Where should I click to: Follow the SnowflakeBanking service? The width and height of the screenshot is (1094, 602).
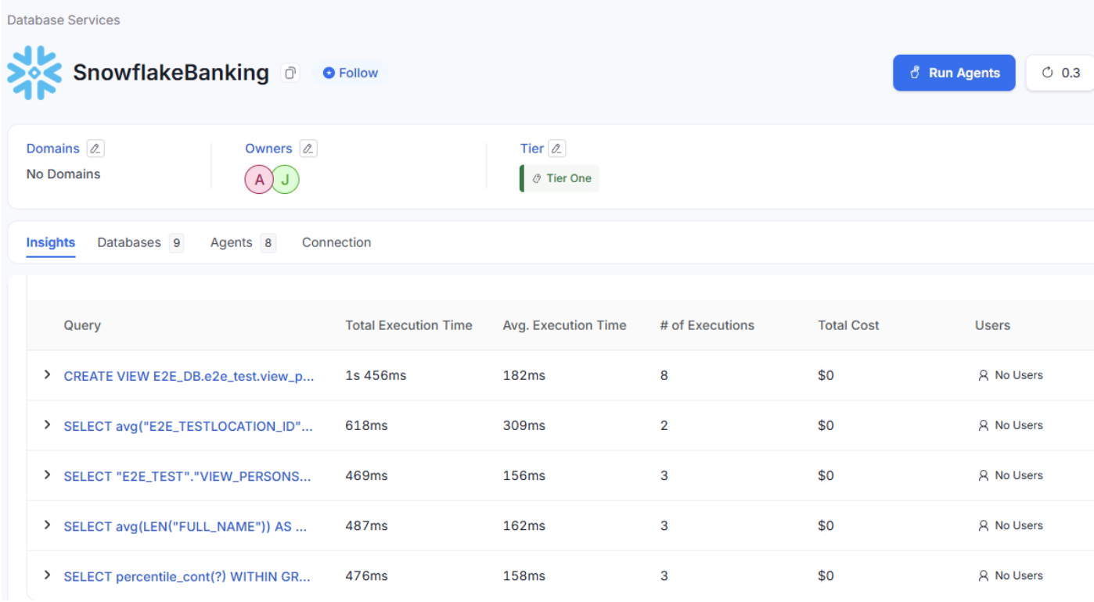[x=351, y=73]
